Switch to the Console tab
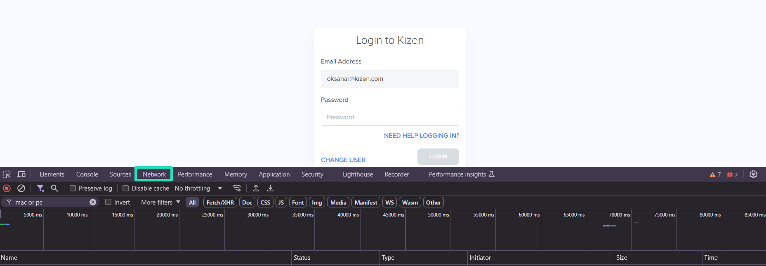This screenshot has width=766, height=266. [87, 174]
